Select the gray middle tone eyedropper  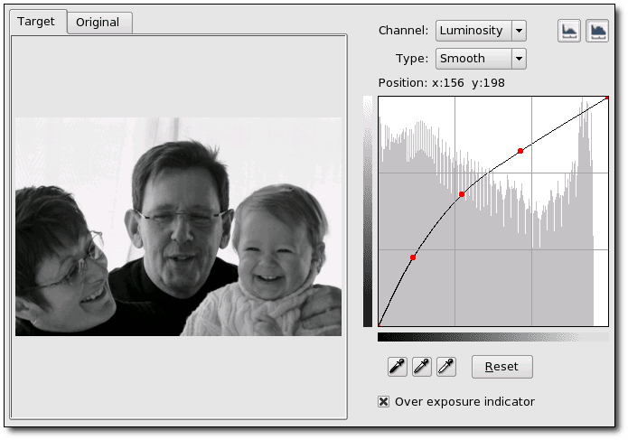[x=422, y=366]
